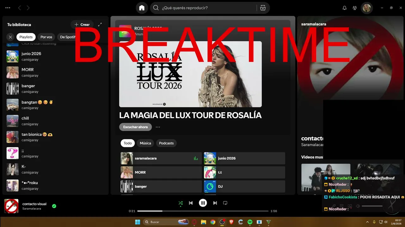Open the bangtan playlist in library
The image size is (405, 227).
[55, 105]
